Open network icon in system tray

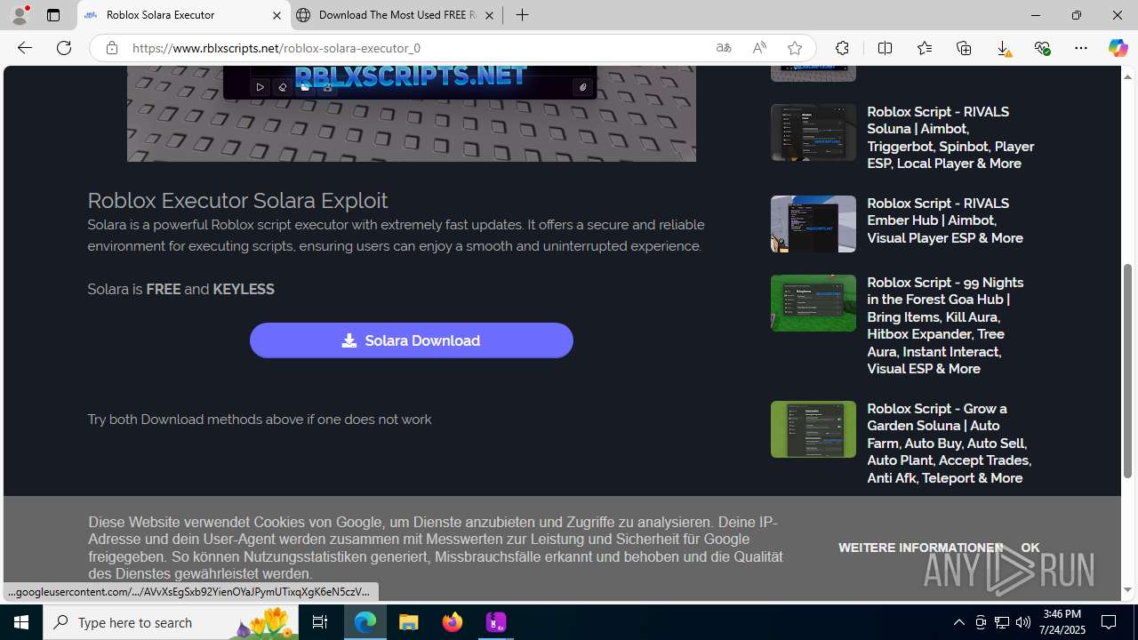click(x=1002, y=622)
